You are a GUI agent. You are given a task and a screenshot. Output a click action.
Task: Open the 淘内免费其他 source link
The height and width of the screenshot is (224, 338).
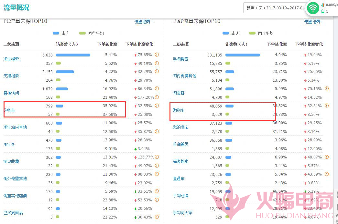tap(184, 76)
